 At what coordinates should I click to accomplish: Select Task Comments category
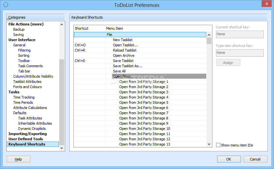pos(30,66)
